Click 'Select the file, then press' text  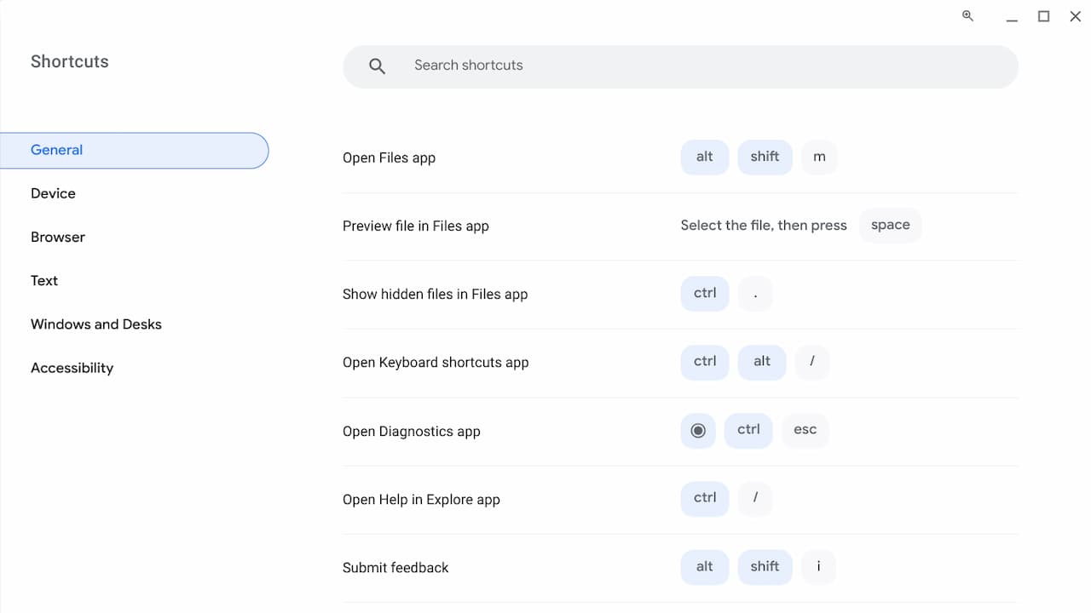click(x=764, y=226)
